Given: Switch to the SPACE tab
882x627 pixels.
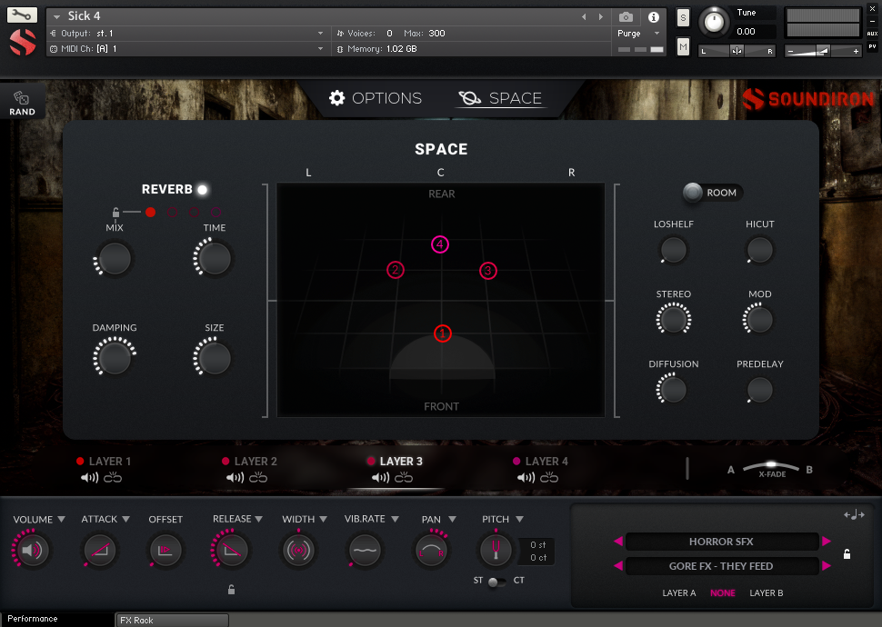Looking at the screenshot, I should [500, 98].
